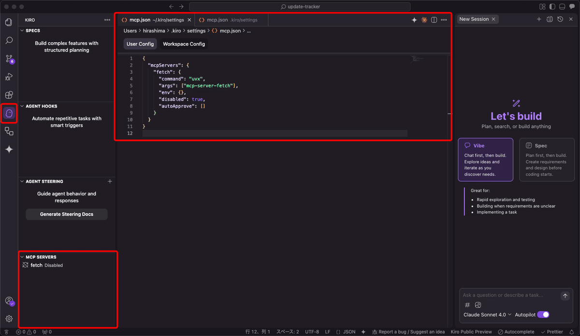Click the context (#) icon in chat input

coord(467,305)
